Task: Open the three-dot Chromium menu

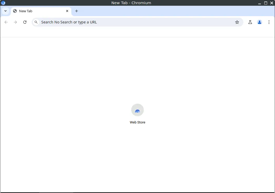Action: 269,22
